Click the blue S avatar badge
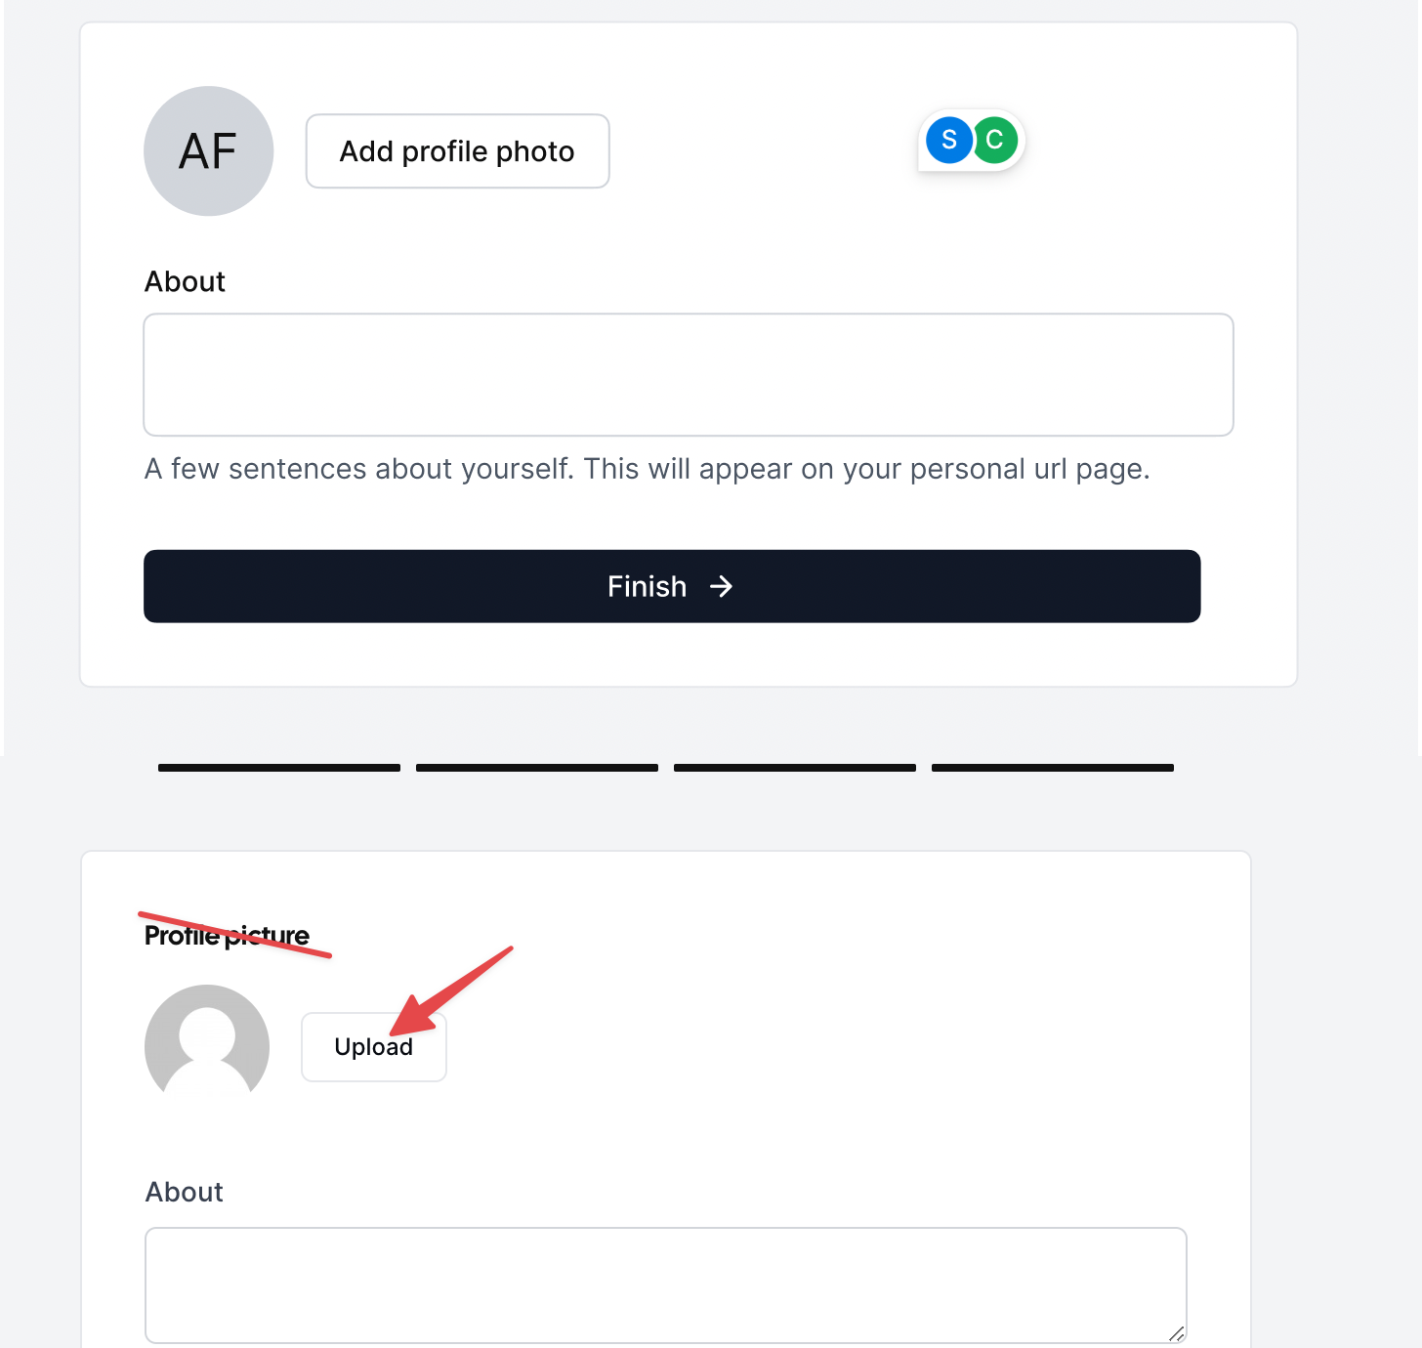Image resolution: width=1422 pixels, height=1348 pixels. click(x=948, y=140)
